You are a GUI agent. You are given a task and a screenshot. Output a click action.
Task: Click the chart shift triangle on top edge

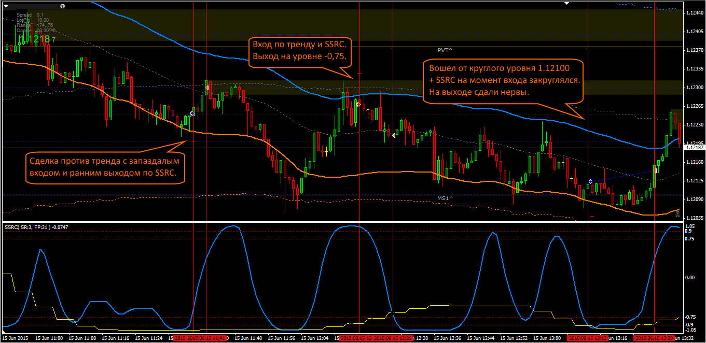(x=566, y=3)
